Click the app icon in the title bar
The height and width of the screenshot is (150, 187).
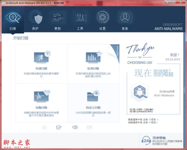click(3, 3)
